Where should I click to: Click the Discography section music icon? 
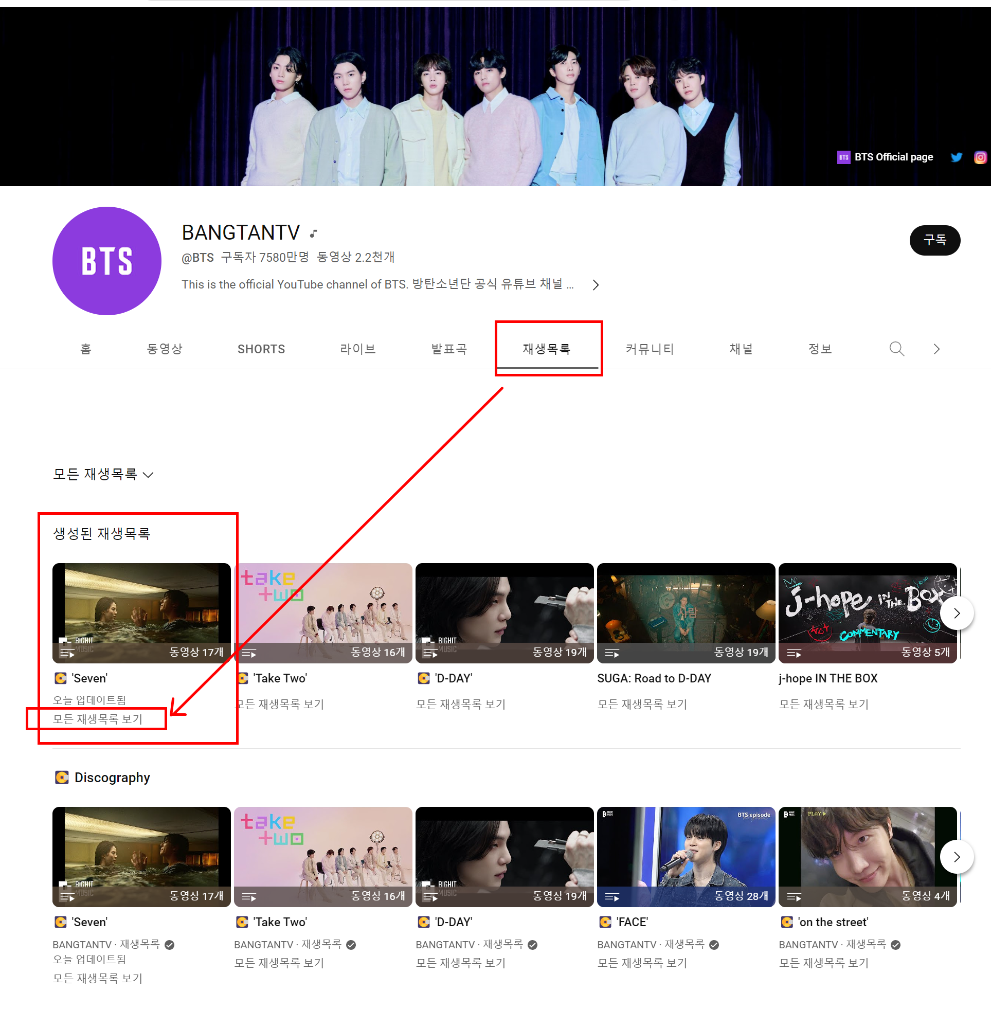tap(62, 778)
